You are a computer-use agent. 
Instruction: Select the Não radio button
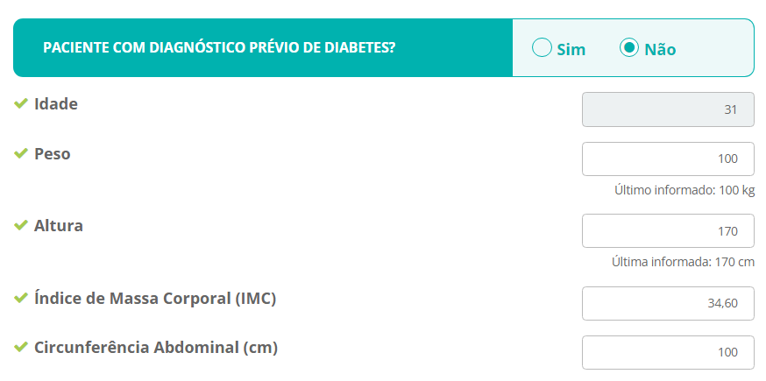click(628, 48)
